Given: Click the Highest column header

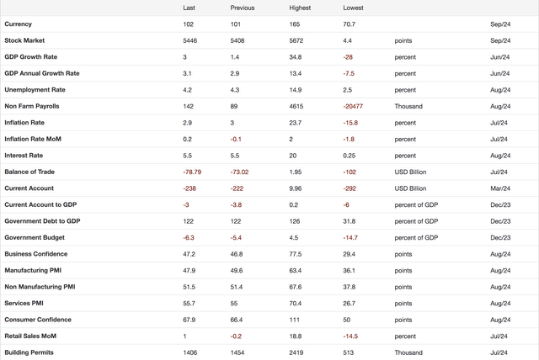Looking at the screenshot, I should [x=300, y=8].
